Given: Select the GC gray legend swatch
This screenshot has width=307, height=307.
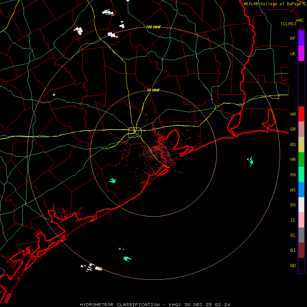Looking at the screenshot, I should point(301,235).
